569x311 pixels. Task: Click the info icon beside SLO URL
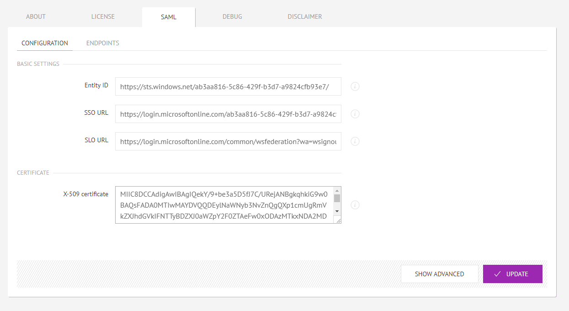coord(355,141)
